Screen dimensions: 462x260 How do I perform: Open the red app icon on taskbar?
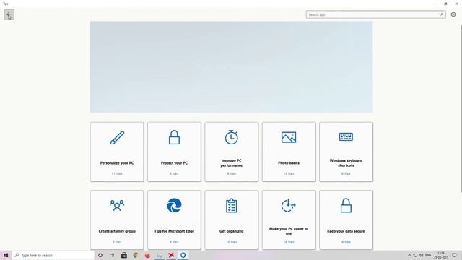click(171, 255)
